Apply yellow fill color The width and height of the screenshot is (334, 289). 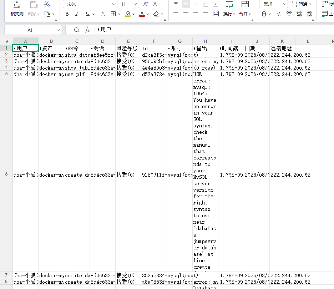[x=128, y=14]
